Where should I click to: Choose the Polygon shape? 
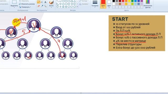click(x=72, y=1)
